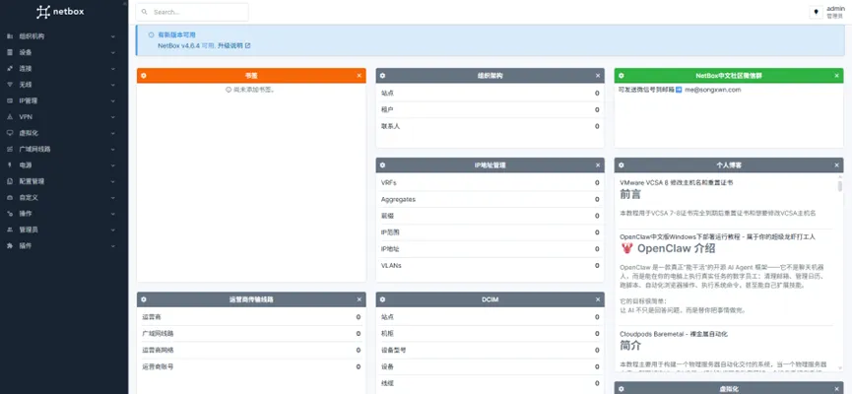Click the magnifier icon in search box
Viewport: 852px width, 394px height.
pos(144,12)
